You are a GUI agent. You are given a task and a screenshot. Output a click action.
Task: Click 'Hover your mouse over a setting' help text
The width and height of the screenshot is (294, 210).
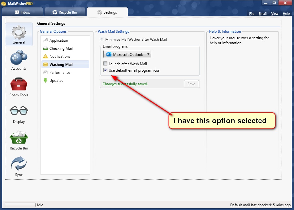click(x=239, y=40)
